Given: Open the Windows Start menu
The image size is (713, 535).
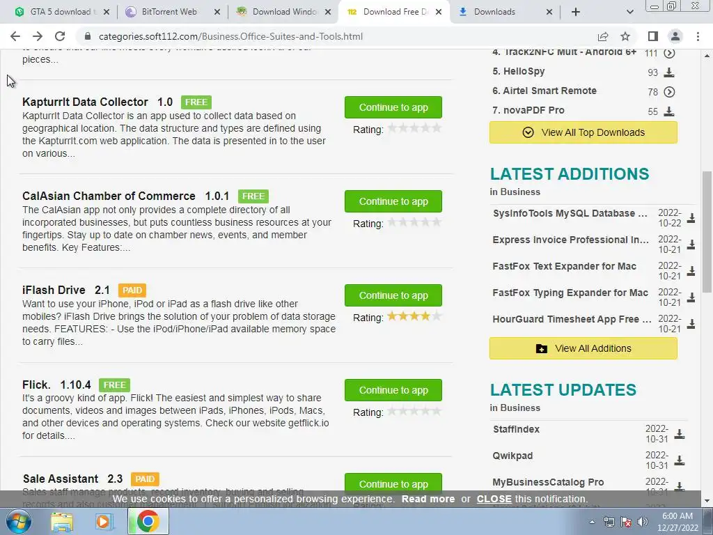Looking at the screenshot, I should click(x=19, y=522).
